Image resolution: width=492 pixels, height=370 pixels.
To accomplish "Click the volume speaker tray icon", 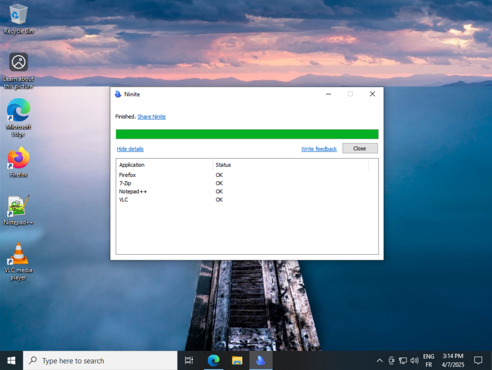I will [x=414, y=360].
